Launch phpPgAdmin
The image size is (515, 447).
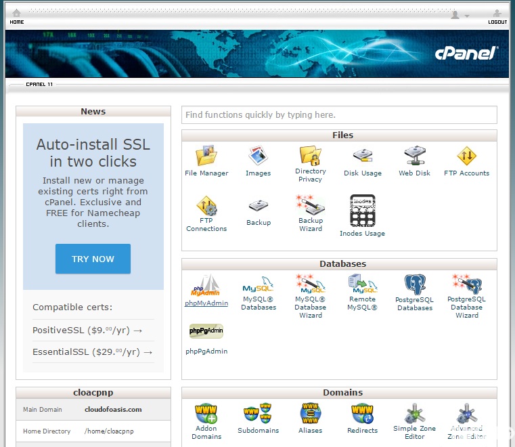[x=206, y=339]
